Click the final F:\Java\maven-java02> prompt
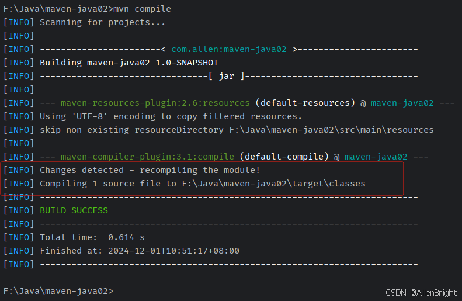 (x=58, y=291)
